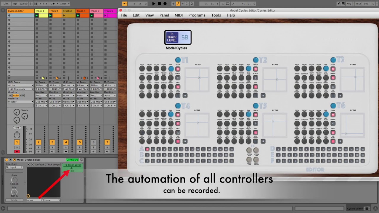Set Monitor to In
The image size is (379, 213).
click(10, 96)
